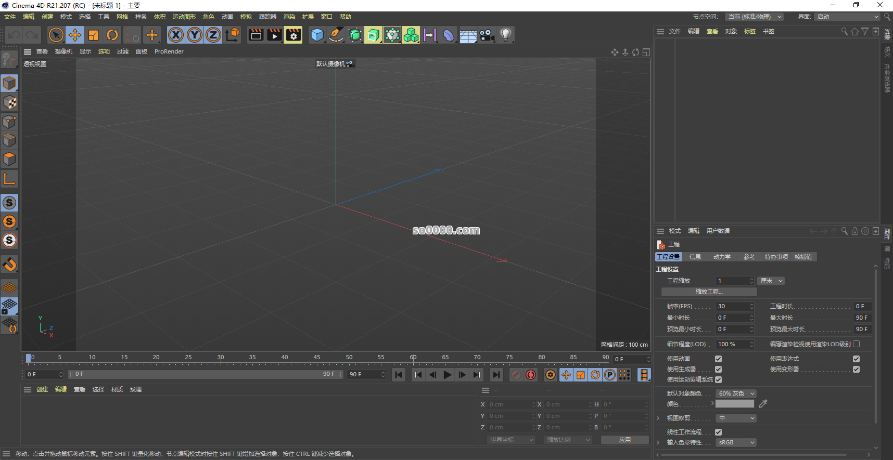Render to Picture Viewer
This screenshot has height=460, width=893.
click(x=274, y=35)
